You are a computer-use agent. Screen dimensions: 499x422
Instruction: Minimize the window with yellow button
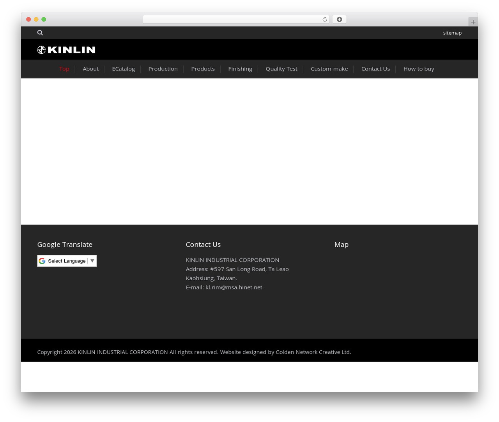pyautogui.click(x=36, y=19)
